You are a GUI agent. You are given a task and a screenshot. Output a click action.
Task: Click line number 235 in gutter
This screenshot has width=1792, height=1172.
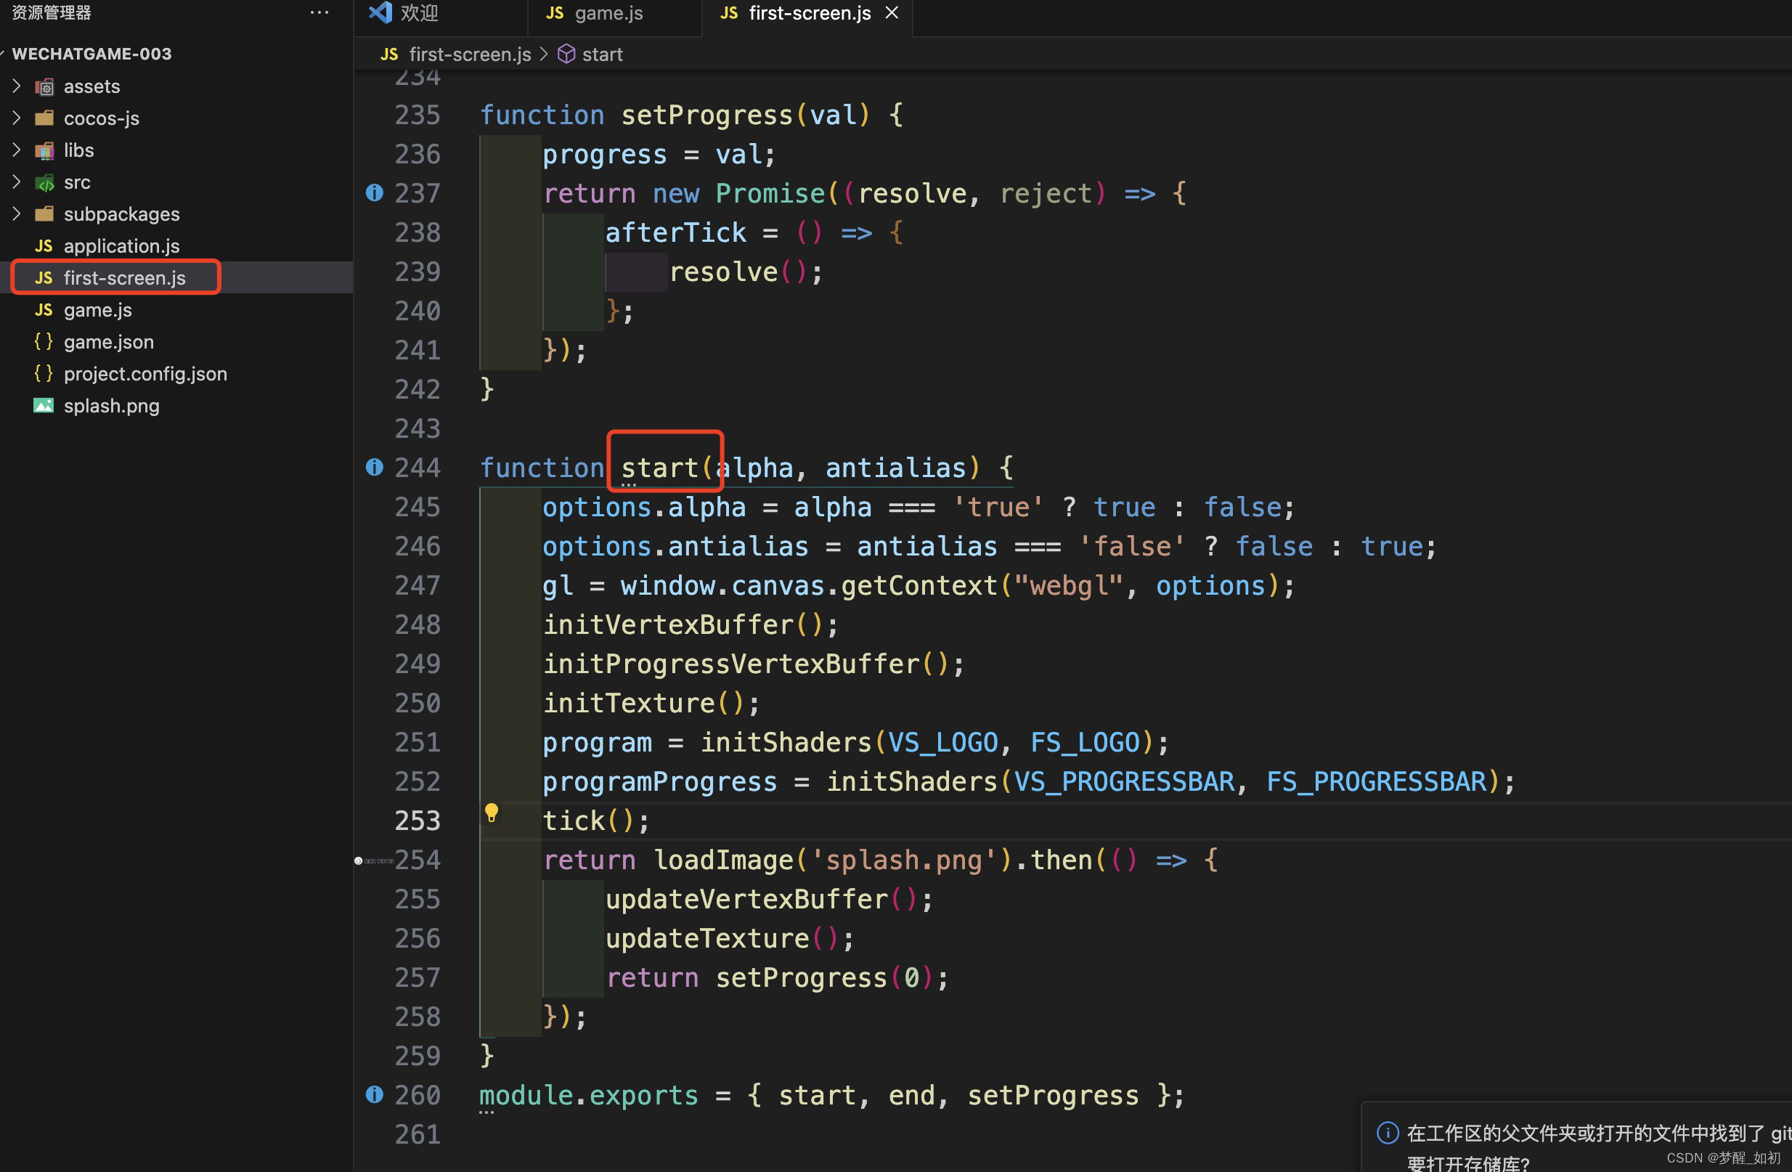(417, 115)
